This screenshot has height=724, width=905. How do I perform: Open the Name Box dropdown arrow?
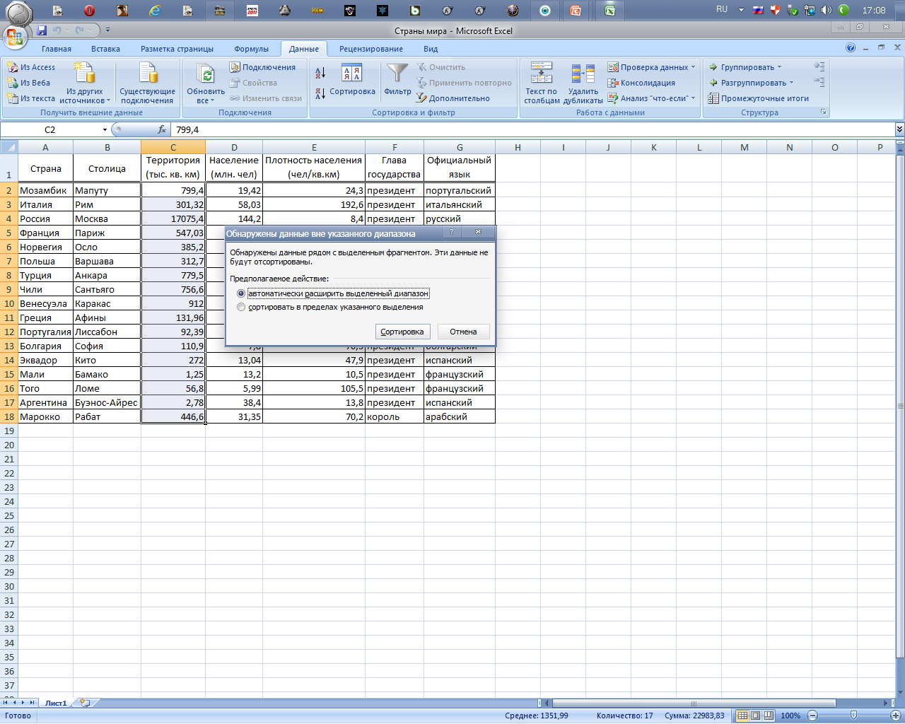[x=105, y=129]
